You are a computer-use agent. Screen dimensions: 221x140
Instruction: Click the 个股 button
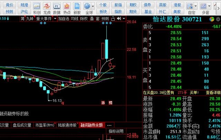click(103, 5)
